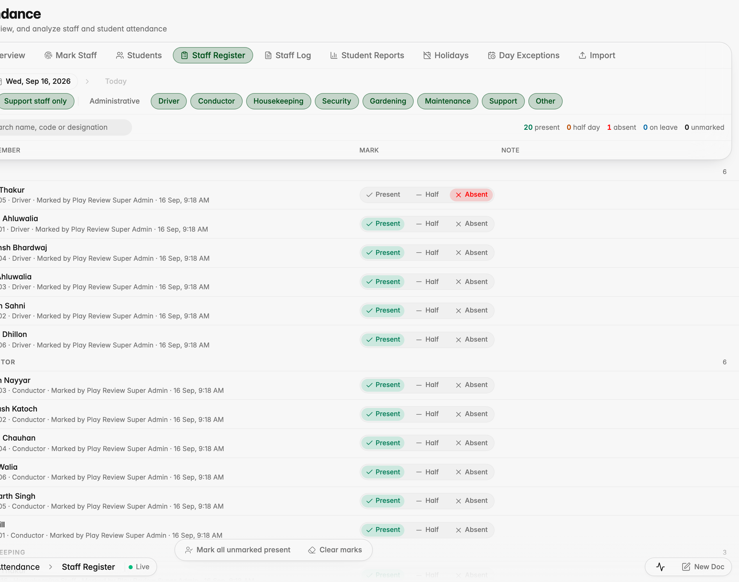Mark Chauhan as Absent
The width and height of the screenshot is (739, 582).
point(472,443)
